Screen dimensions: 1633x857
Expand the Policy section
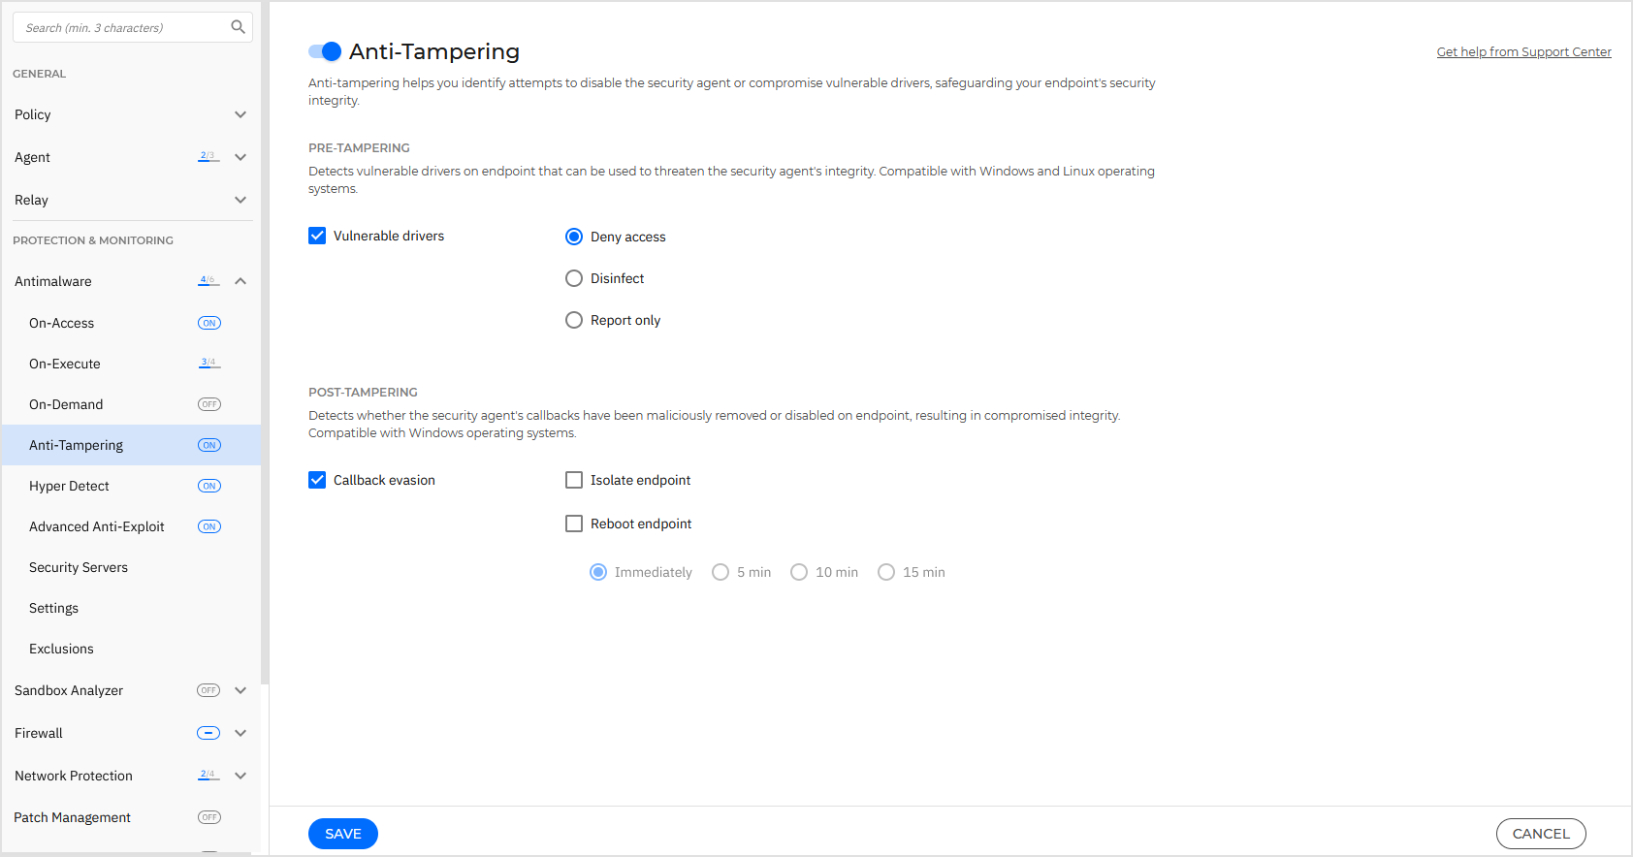(x=240, y=114)
